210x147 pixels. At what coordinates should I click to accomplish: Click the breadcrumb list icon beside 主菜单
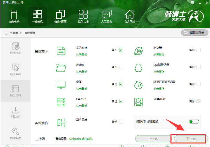(6, 33)
